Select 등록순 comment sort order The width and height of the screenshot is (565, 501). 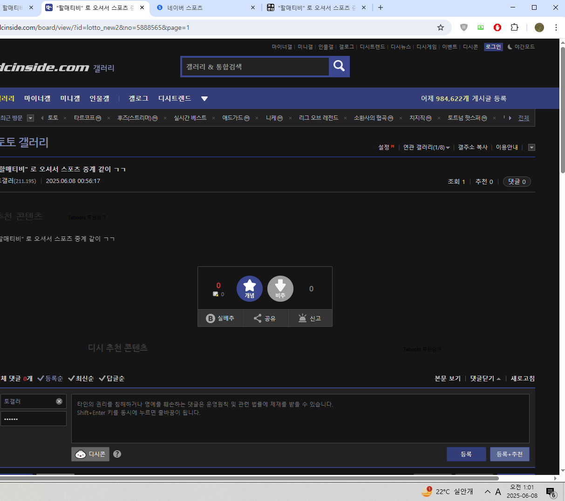[x=50, y=379]
